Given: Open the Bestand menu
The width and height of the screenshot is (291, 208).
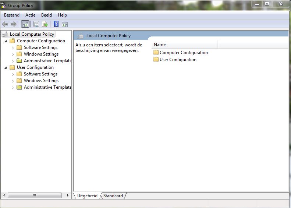Looking at the screenshot, I should click(12, 15).
